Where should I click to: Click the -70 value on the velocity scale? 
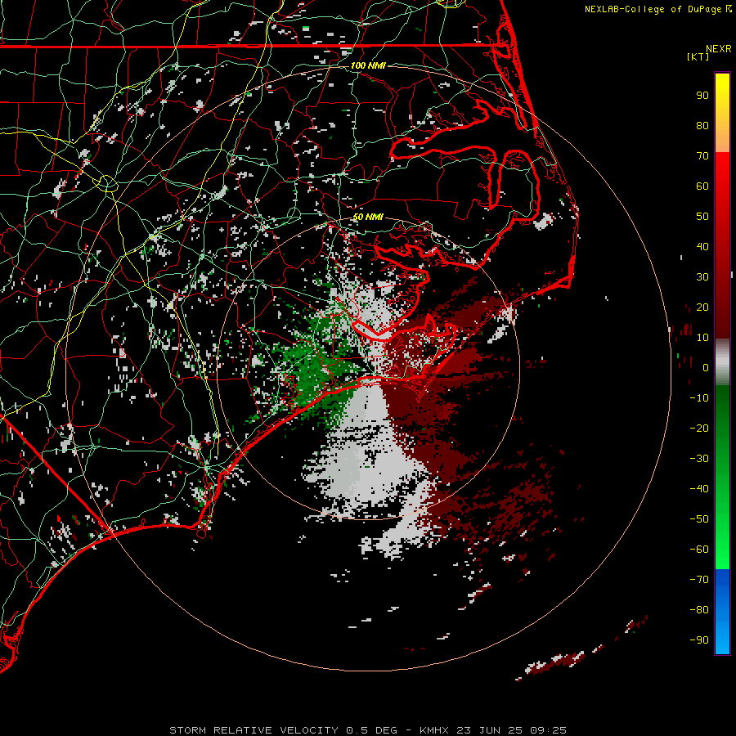(699, 580)
